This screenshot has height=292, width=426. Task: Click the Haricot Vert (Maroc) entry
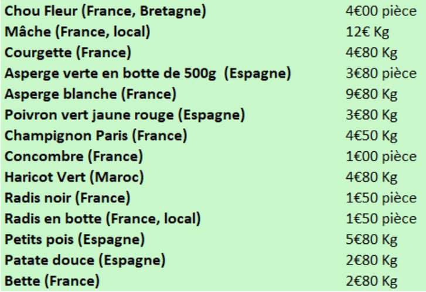[x=74, y=178]
